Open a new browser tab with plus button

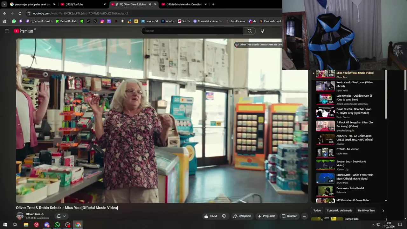(213, 4)
